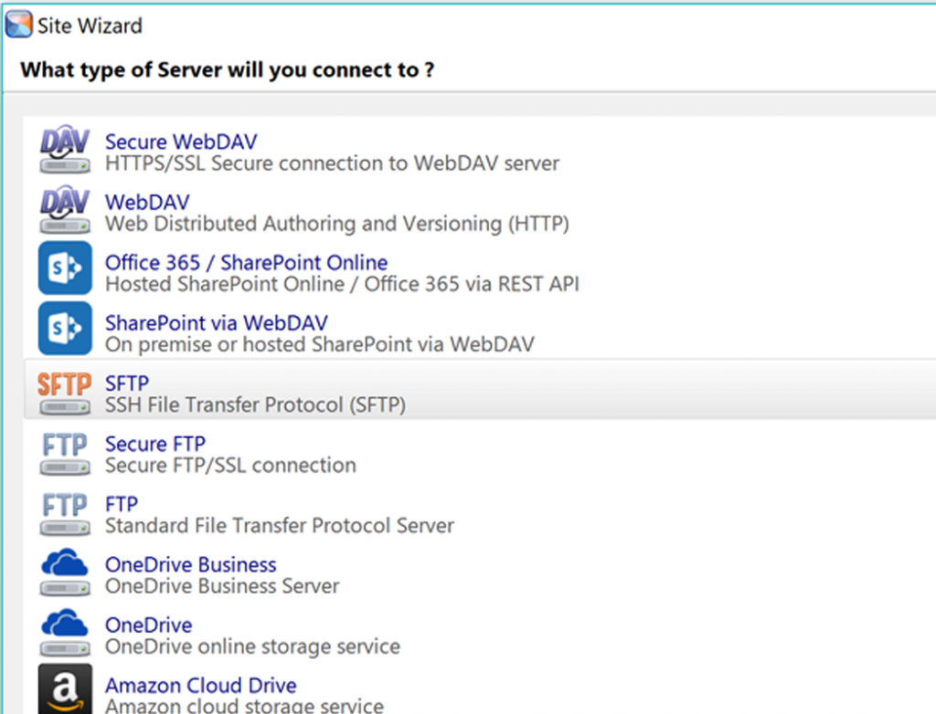The image size is (936, 714).
Task: Select the WebDAV title link
Action: coord(147,202)
